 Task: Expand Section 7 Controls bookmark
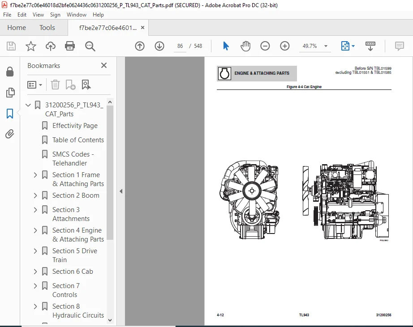click(x=35, y=286)
